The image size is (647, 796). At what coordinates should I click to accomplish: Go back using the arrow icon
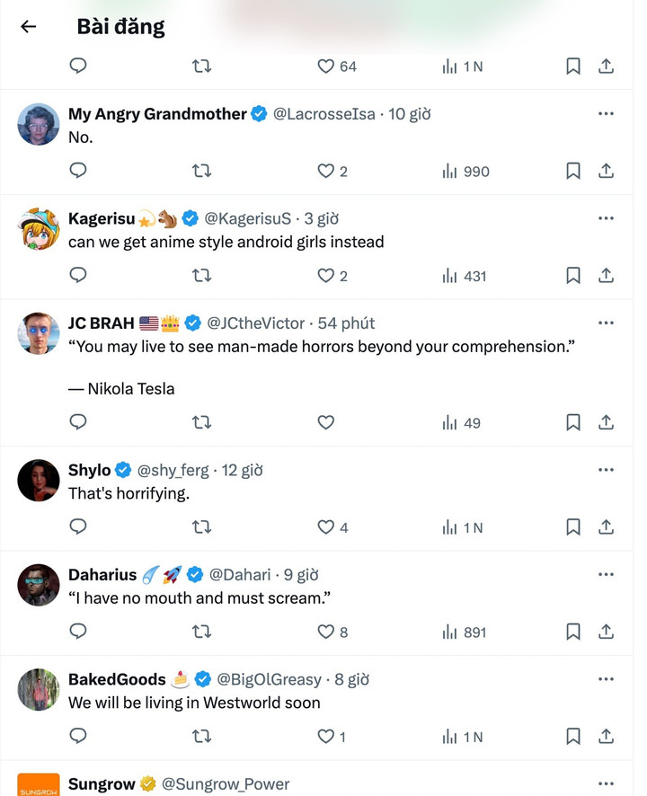pos(29,27)
